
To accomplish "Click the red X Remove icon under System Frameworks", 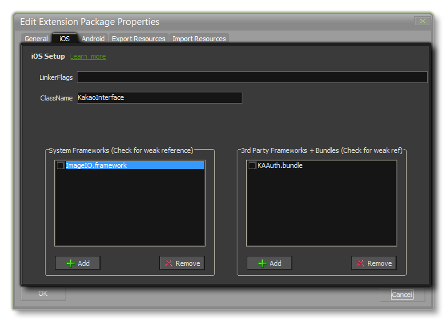I will tap(168, 263).
